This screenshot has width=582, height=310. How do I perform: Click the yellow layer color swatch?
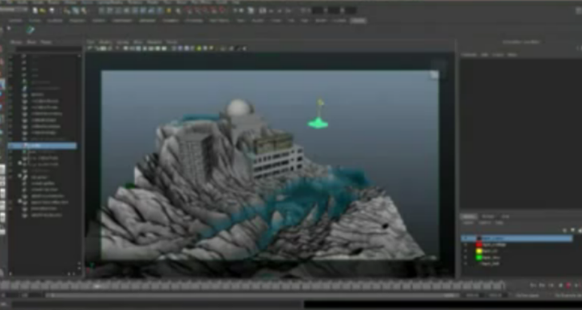click(x=479, y=251)
